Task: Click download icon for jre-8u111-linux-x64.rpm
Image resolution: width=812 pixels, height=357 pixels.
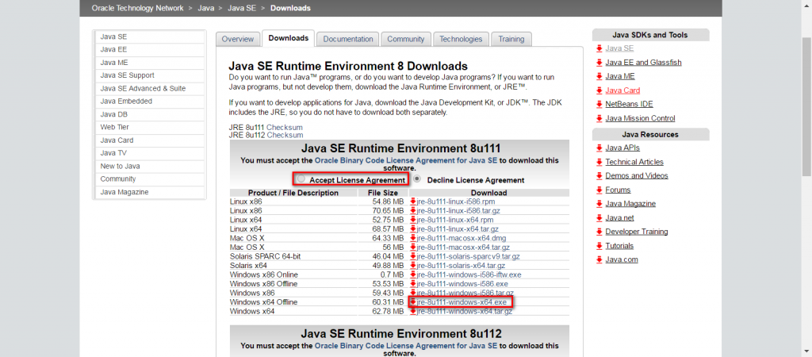Action: pyautogui.click(x=413, y=220)
